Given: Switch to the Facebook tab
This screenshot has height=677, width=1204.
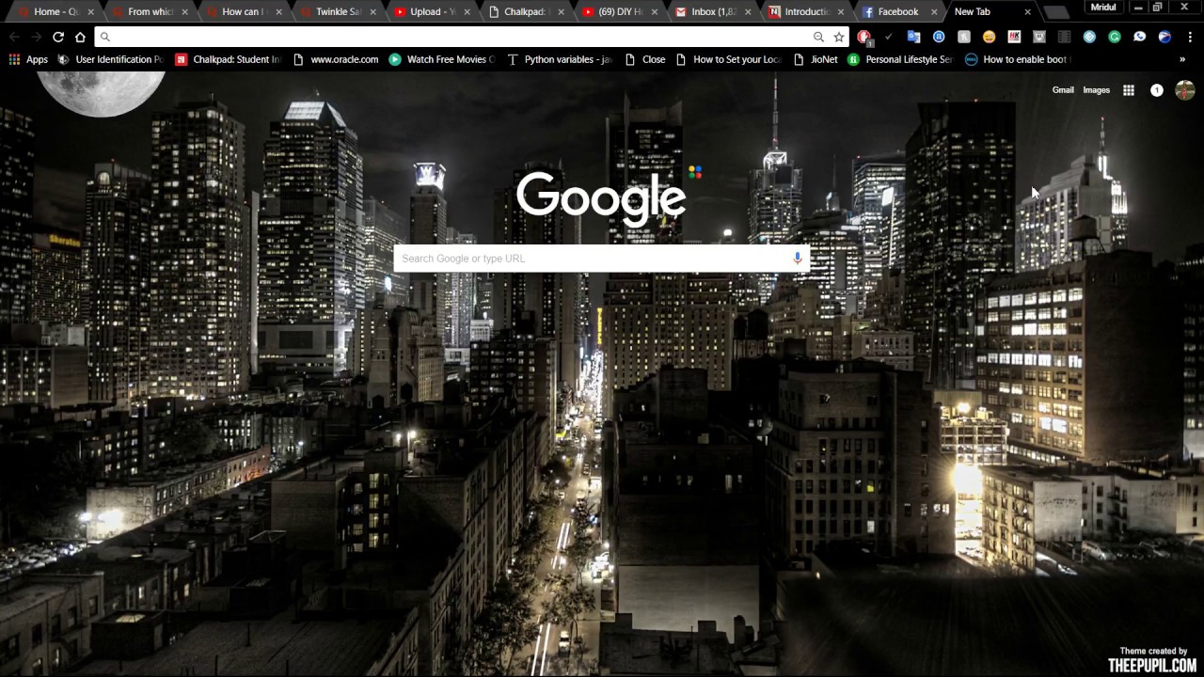Looking at the screenshot, I should 900,12.
